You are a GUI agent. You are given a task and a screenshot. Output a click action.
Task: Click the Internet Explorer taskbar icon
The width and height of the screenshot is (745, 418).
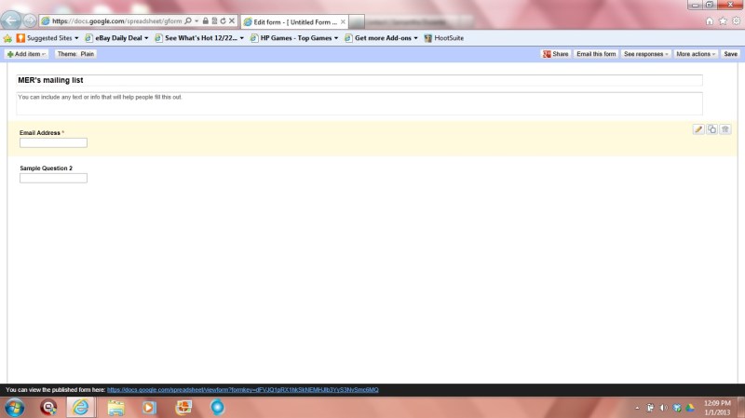[81, 407]
